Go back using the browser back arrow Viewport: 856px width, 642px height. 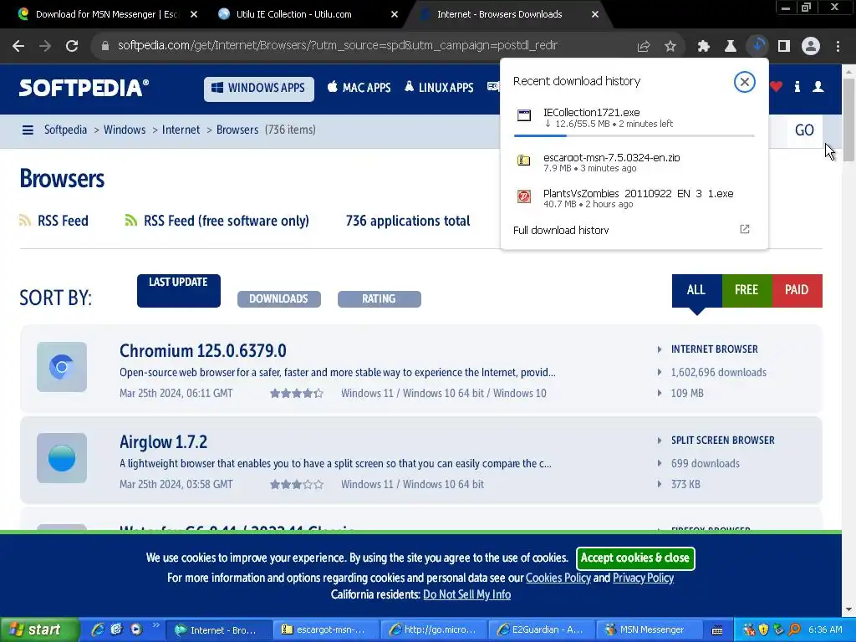click(x=18, y=46)
